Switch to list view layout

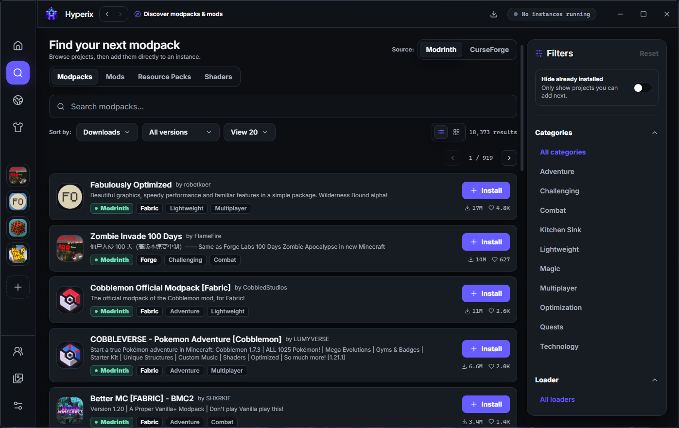pos(441,132)
